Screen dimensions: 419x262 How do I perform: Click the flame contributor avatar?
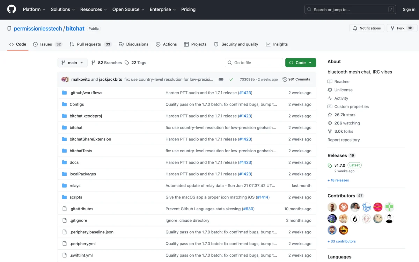coord(355,219)
